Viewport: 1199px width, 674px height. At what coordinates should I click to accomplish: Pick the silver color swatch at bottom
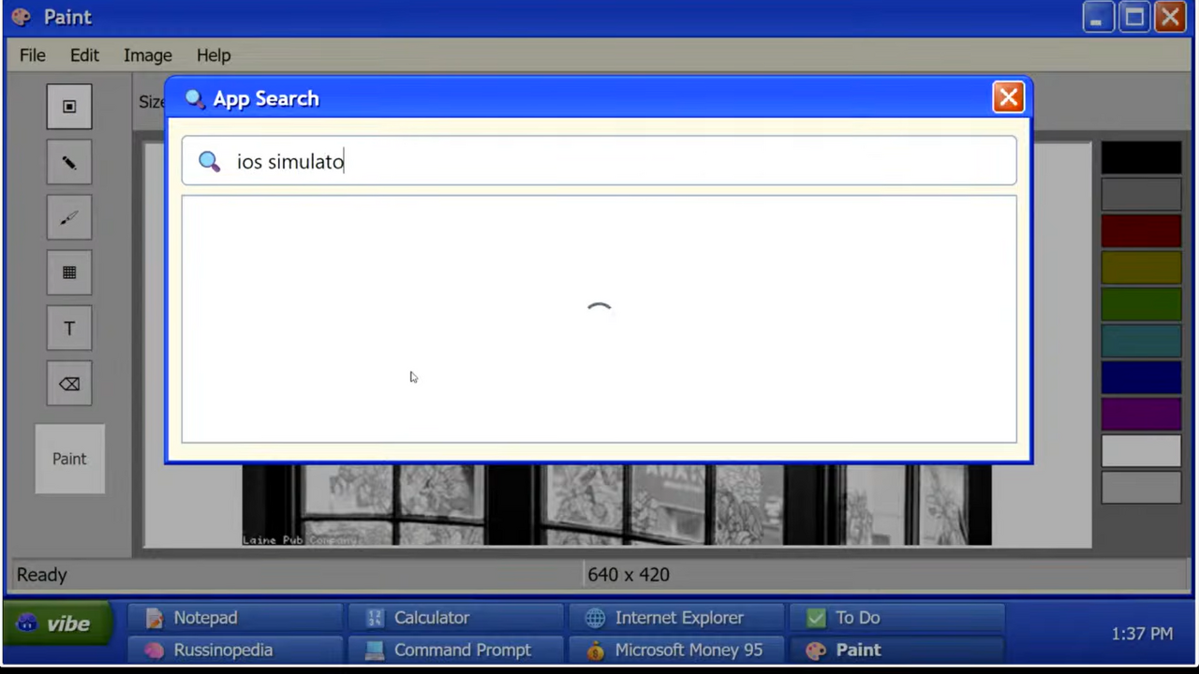coord(1141,487)
